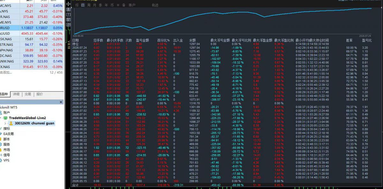Open the 轨迹 tab above the chart
The width and height of the screenshot is (383, 189).
pyautogui.click(x=155, y=5)
